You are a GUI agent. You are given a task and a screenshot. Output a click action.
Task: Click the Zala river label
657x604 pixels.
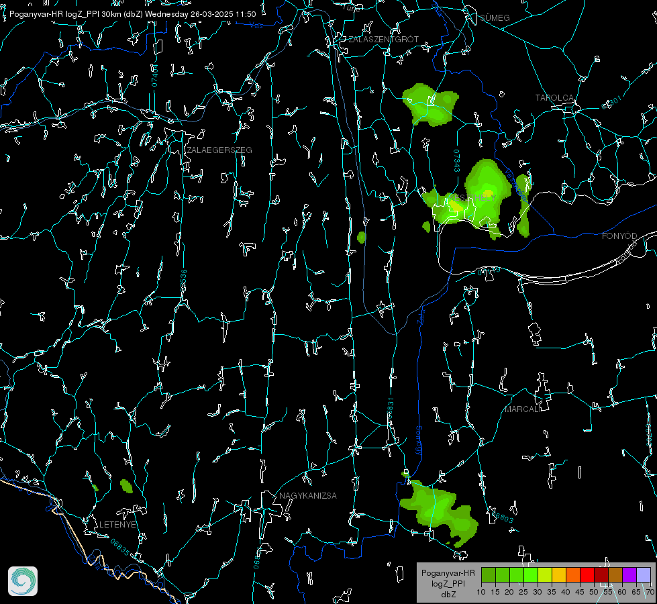pyautogui.click(x=421, y=315)
